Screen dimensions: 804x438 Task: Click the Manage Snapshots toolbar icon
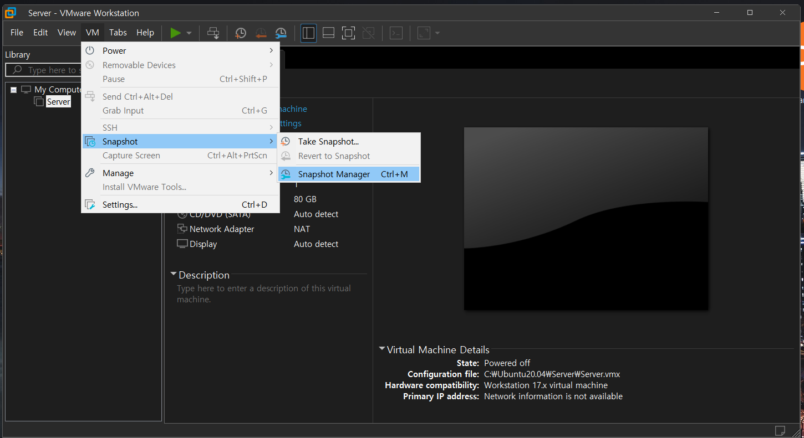click(281, 33)
